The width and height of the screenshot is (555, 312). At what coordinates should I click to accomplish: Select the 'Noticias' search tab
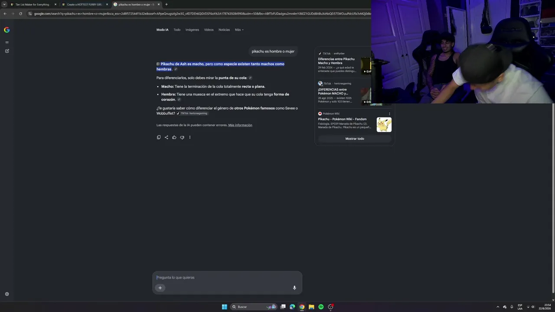point(224,30)
